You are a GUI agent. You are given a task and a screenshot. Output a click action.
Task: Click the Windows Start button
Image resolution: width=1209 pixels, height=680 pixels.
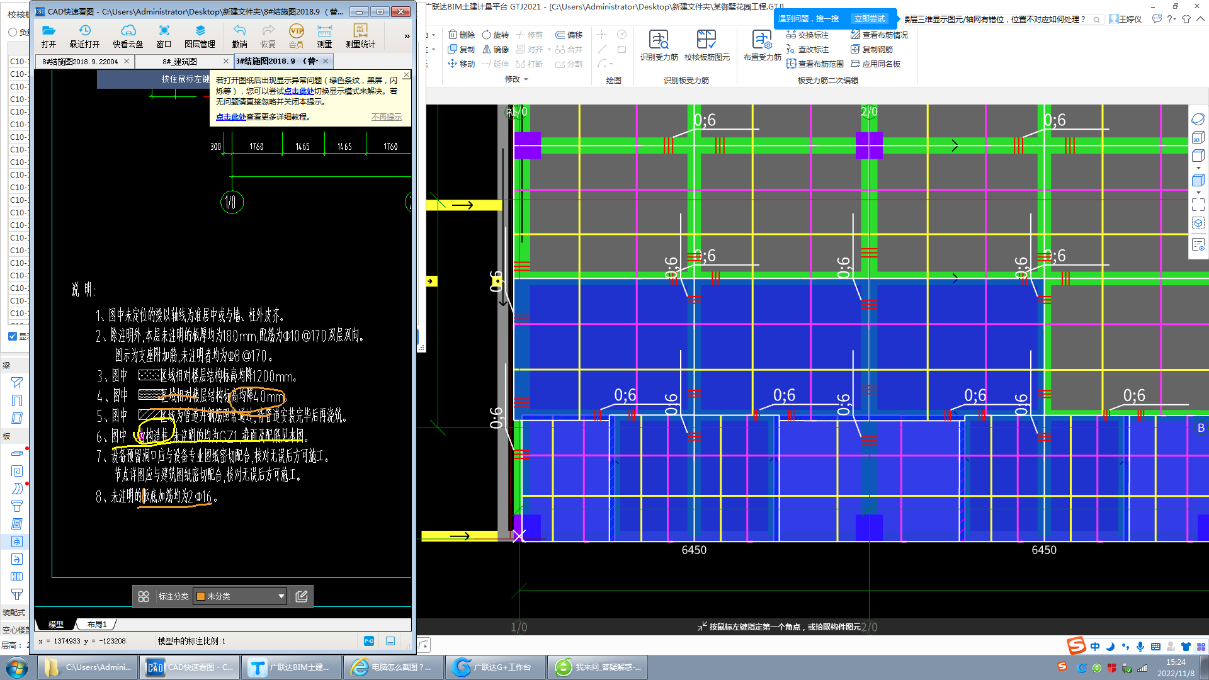(x=17, y=667)
